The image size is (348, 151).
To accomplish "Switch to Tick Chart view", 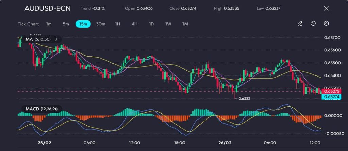I will click(x=28, y=24).
